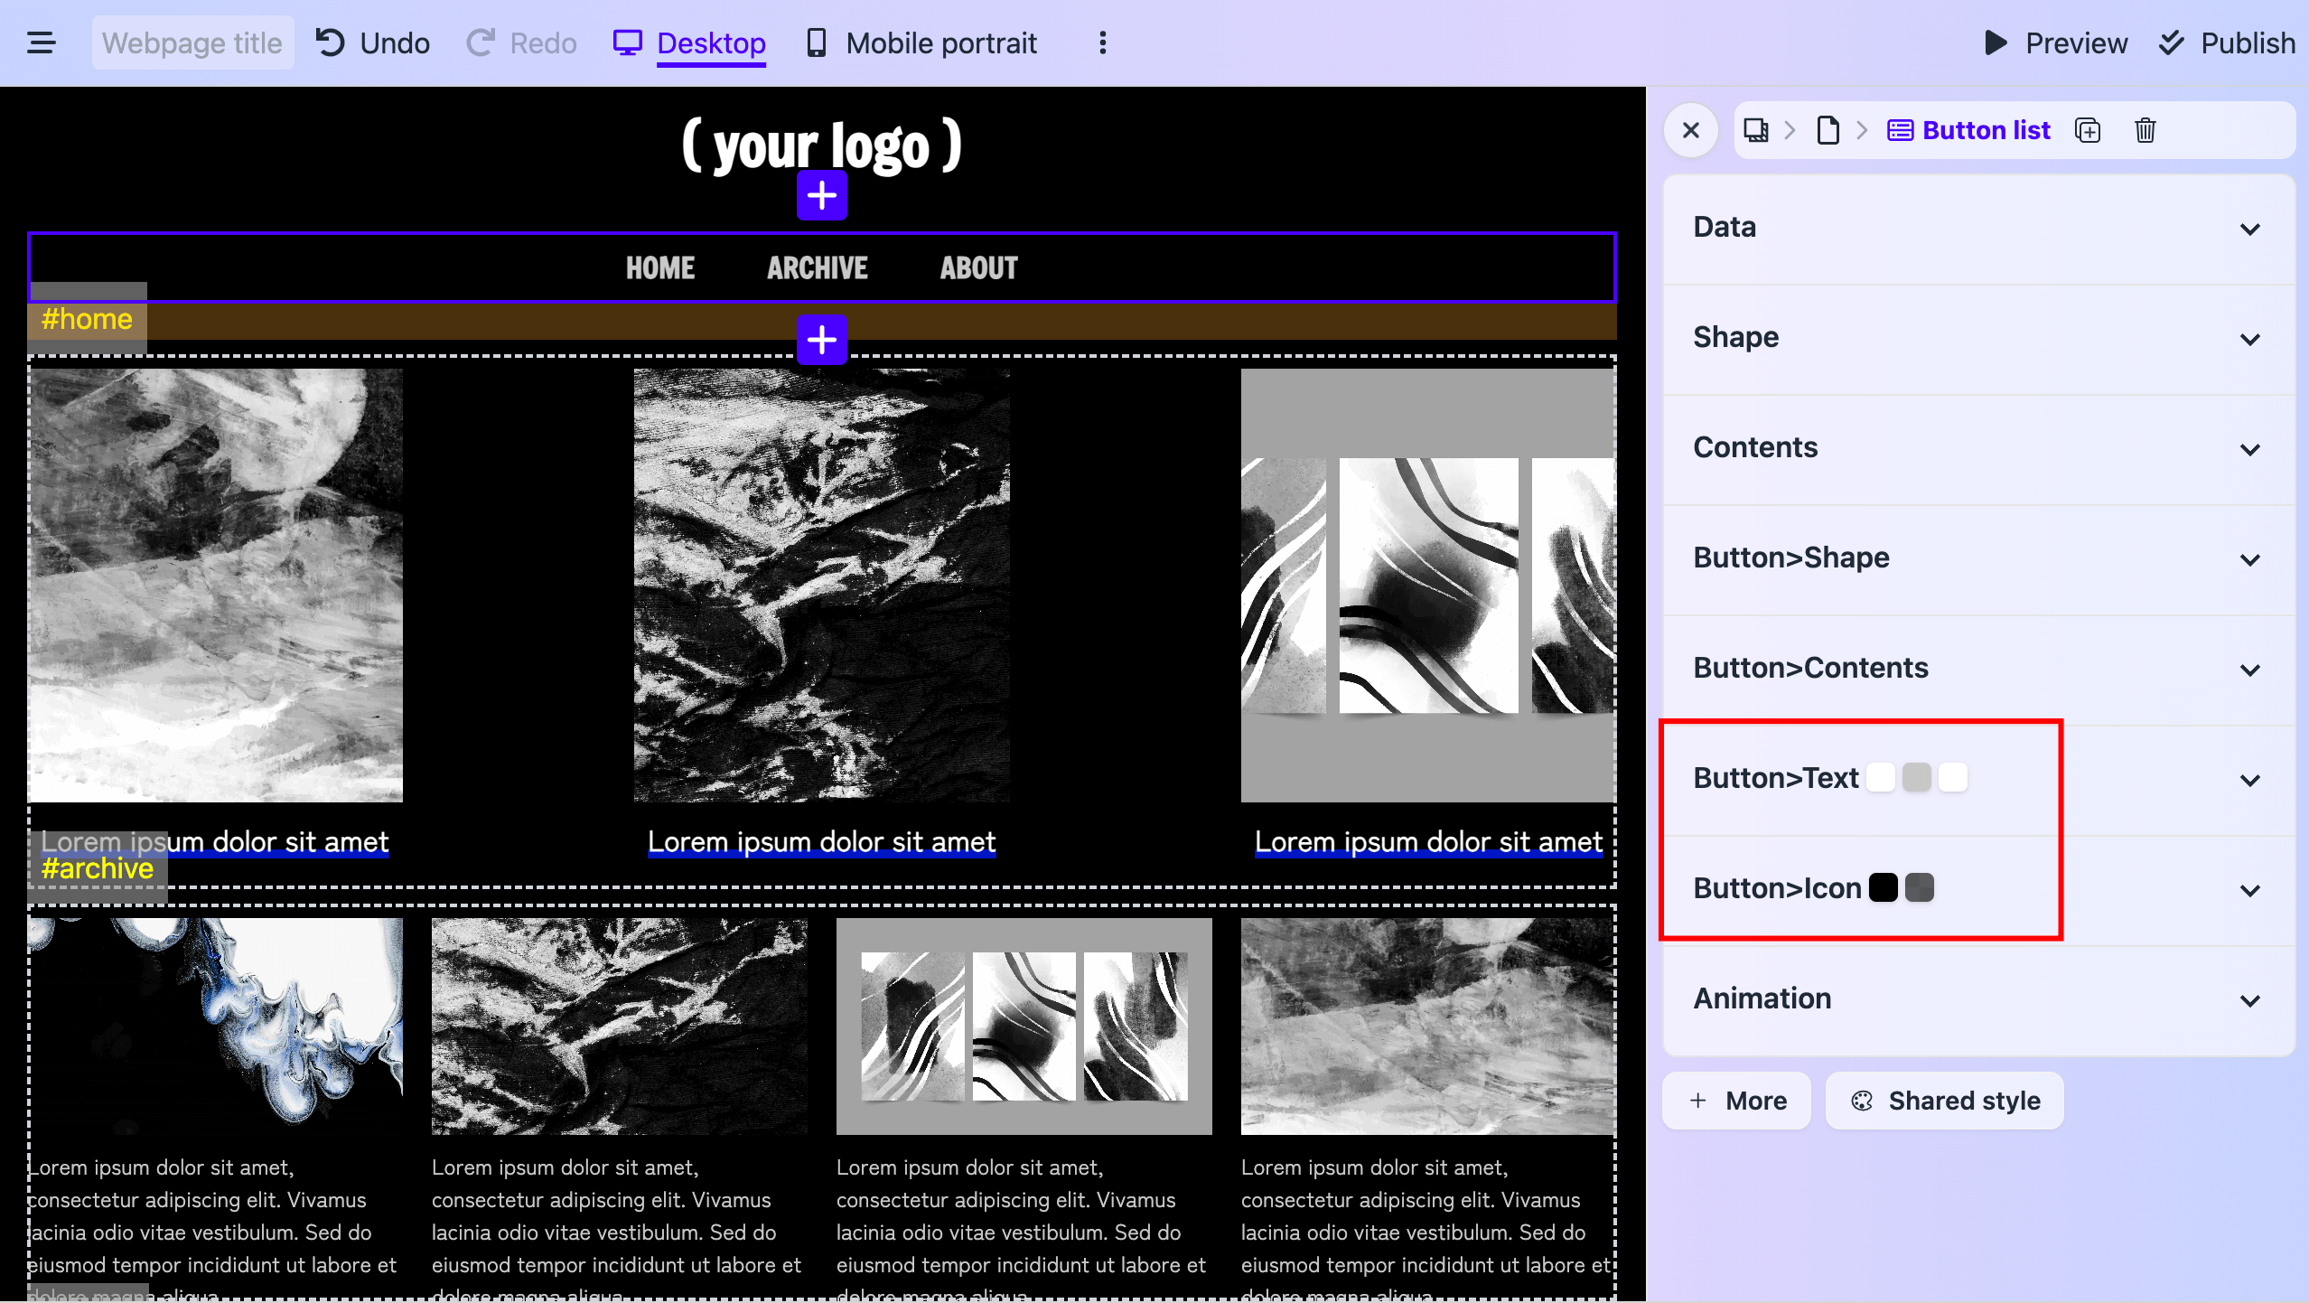The height and width of the screenshot is (1303, 2309).
Task: Switch to Mobile portrait view
Action: click(x=921, y=42)
